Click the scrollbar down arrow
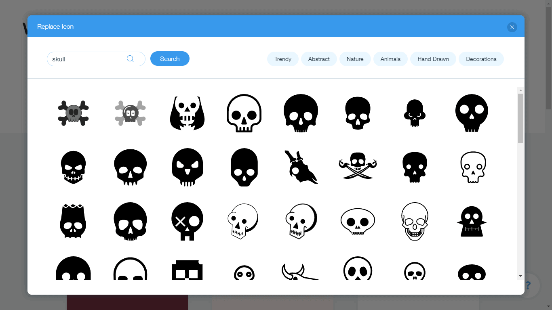This screenshot has width=552, height=310. [520, 276]
